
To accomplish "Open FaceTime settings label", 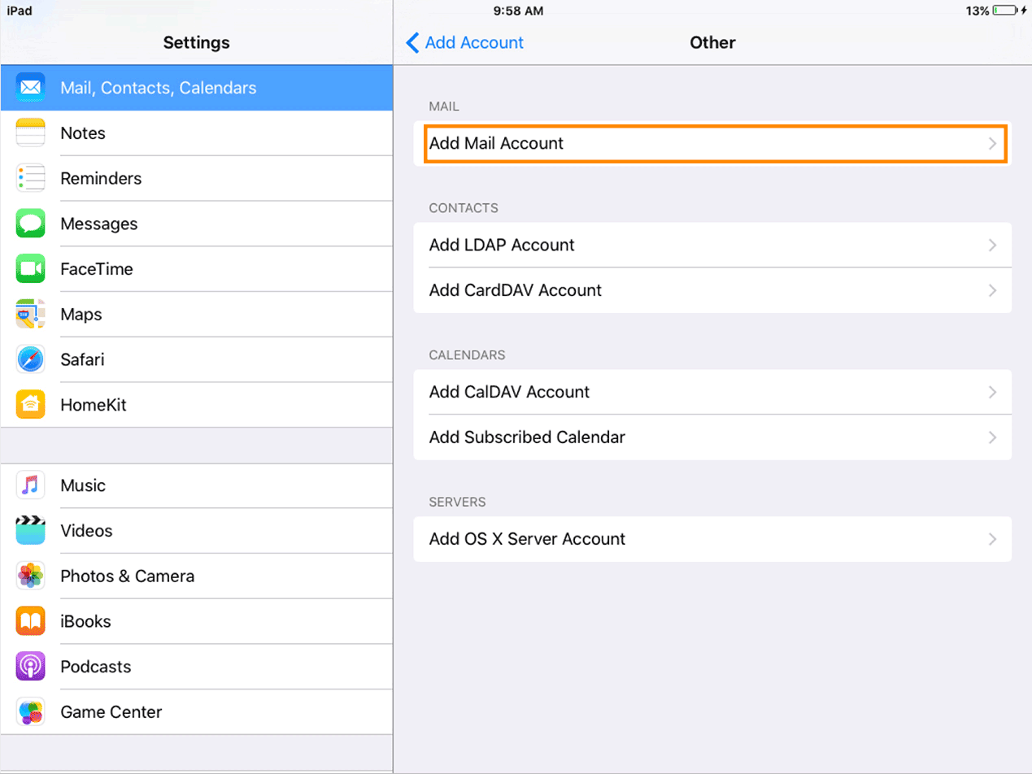I will coord(97,268).
